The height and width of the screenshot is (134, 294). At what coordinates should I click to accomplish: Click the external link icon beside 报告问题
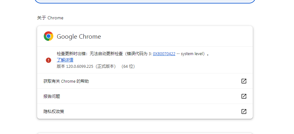point(244,96)
